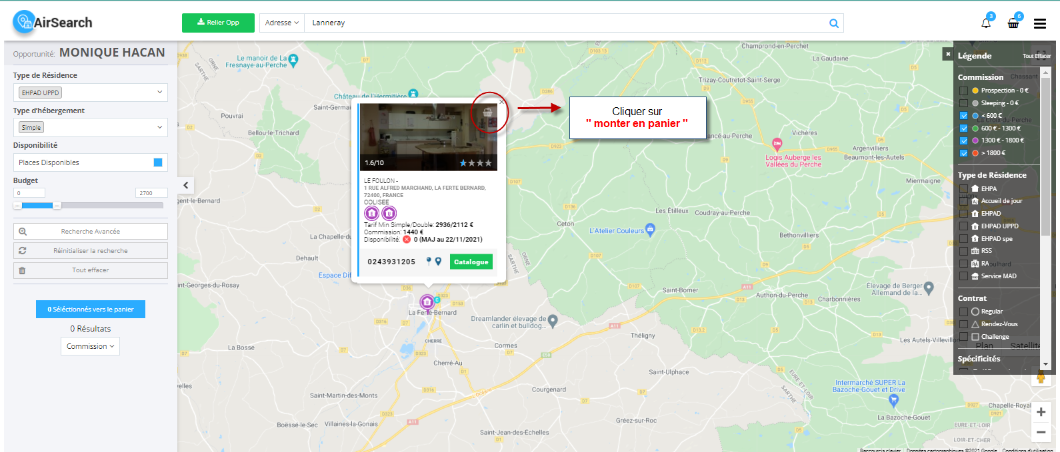The height and width of the screenshot is (452, 1060).
Task: Zoom out on the map
Action: (1041, 432)
